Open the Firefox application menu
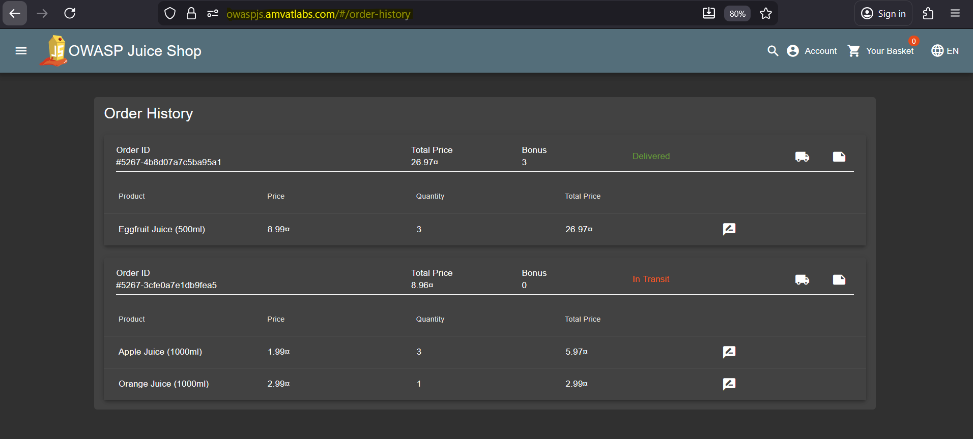 tap(955, 14)
